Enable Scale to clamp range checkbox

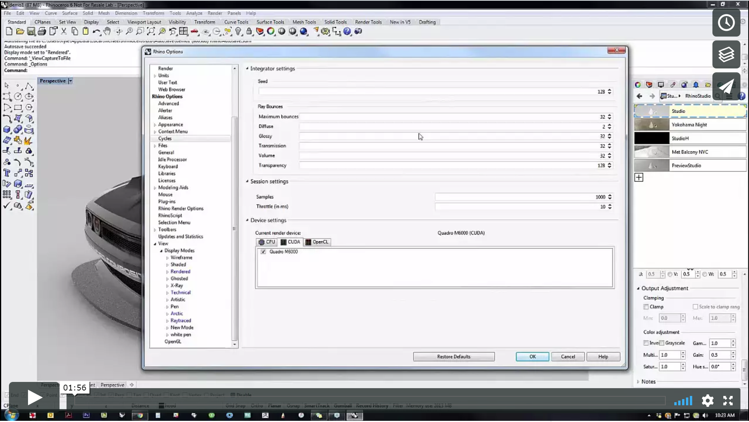tap(695, 307)
